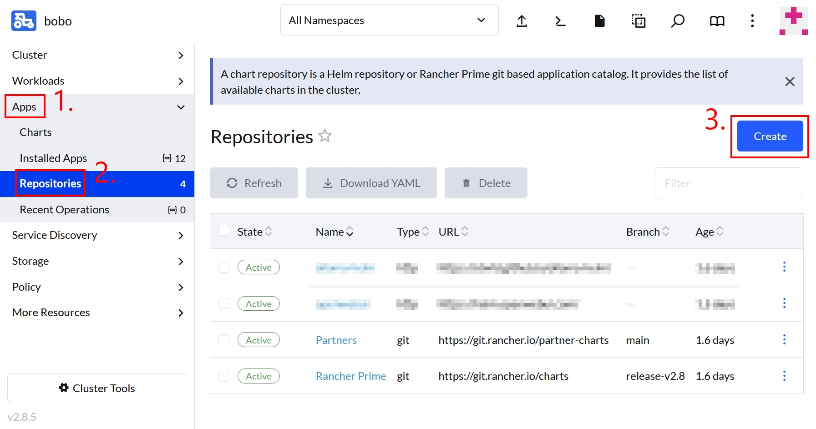
Task: Sort the table by State column
Action: coord(255,232)
